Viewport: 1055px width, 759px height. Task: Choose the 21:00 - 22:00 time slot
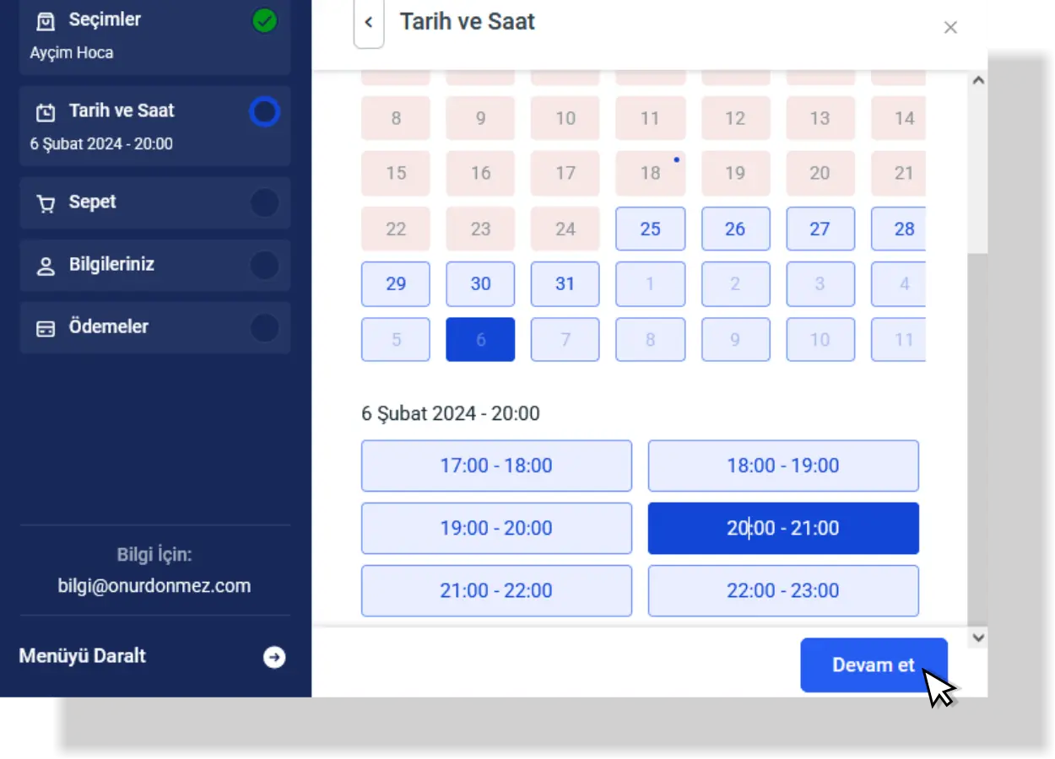[496, 590]
